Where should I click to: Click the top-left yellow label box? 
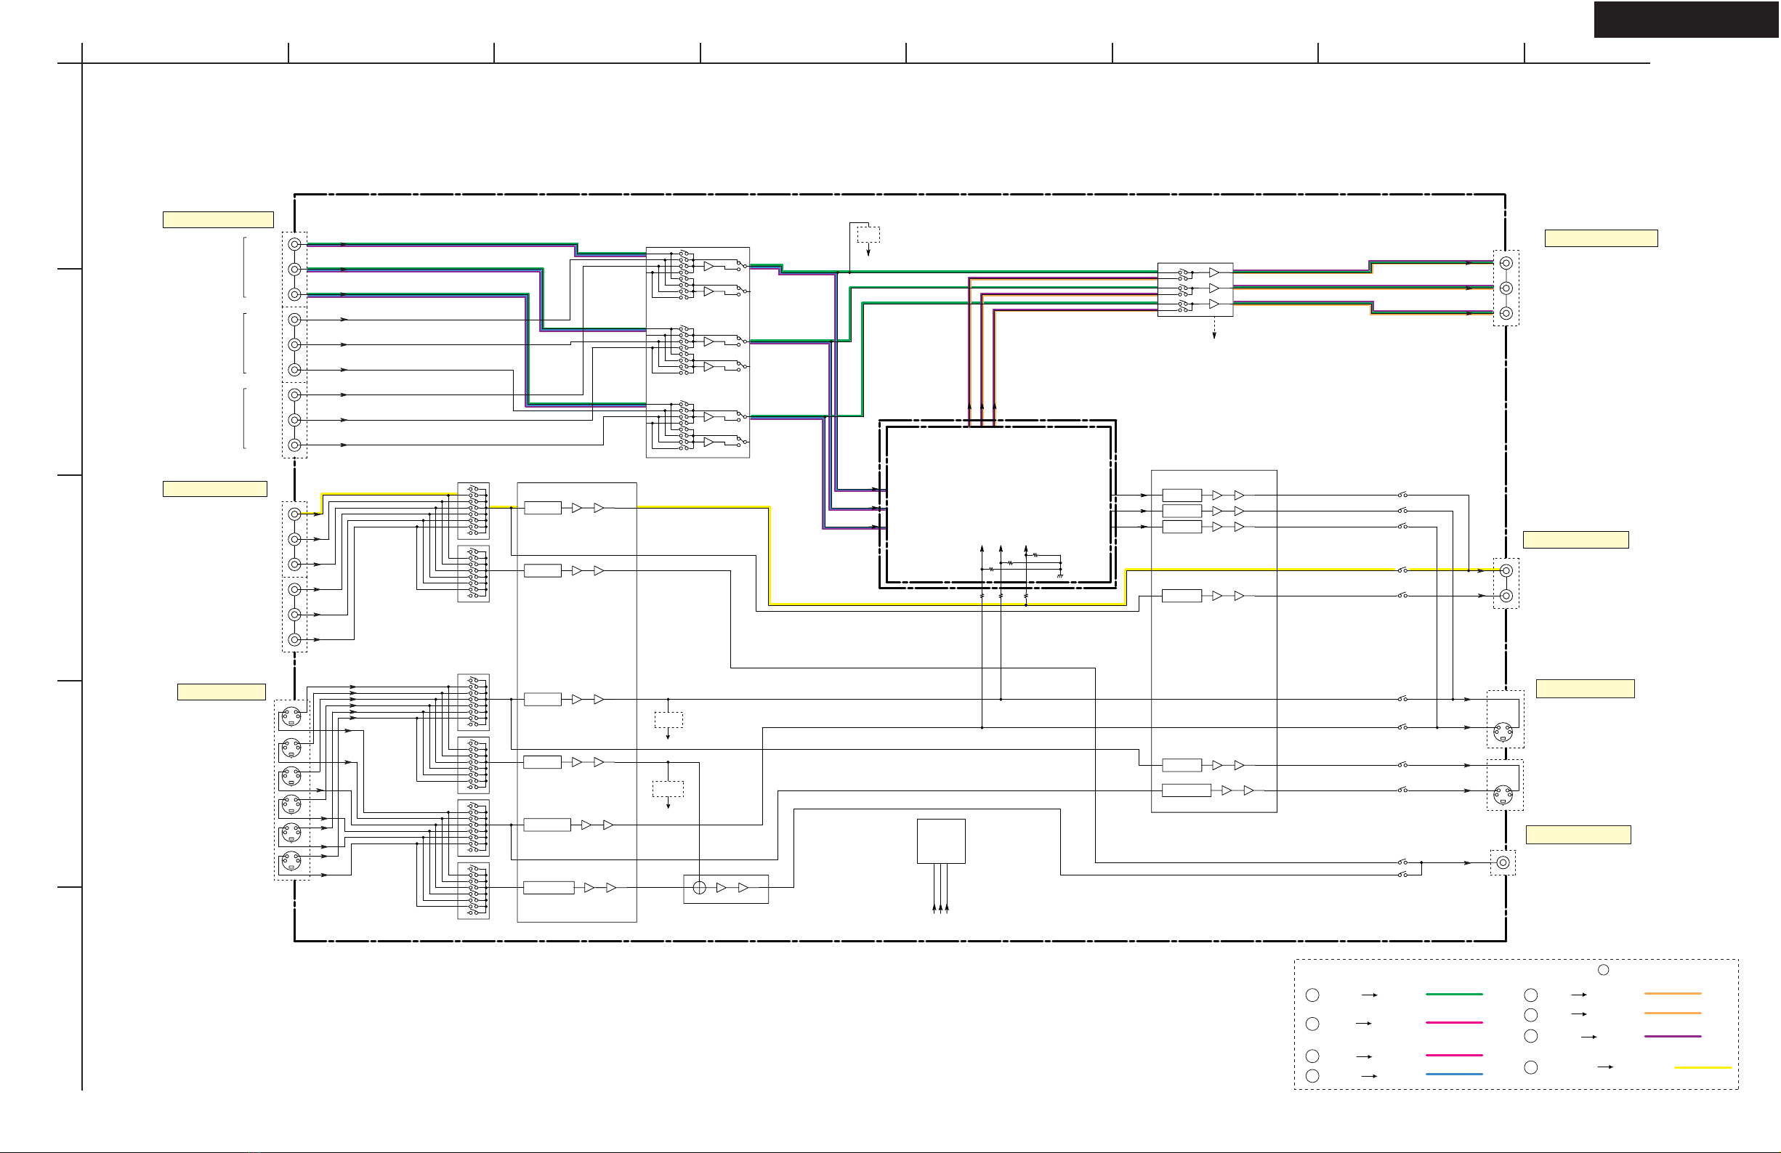click(218, 219)
